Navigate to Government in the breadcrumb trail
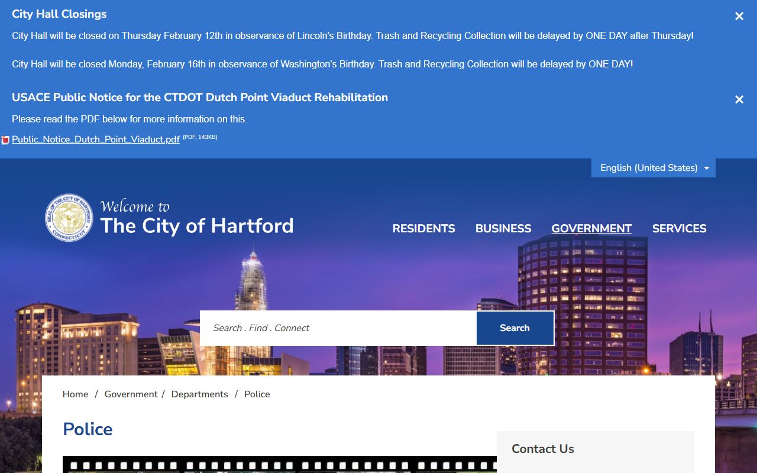Screen dimensions: 757x473 (x=131, y=394)
